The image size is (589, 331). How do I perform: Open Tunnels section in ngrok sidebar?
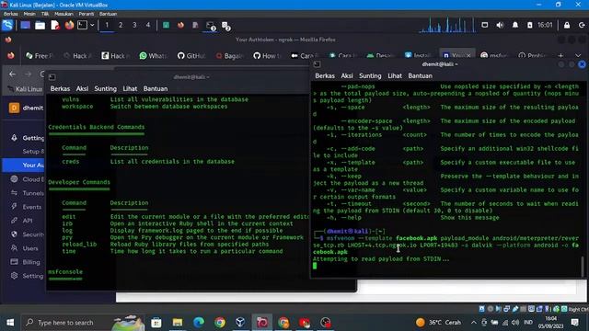coord(27,193)
